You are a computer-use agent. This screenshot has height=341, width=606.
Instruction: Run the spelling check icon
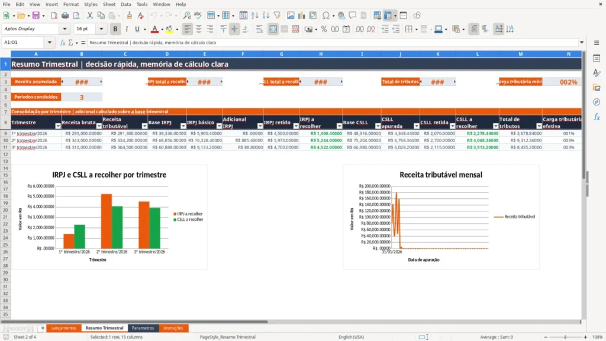click(198, 15)
